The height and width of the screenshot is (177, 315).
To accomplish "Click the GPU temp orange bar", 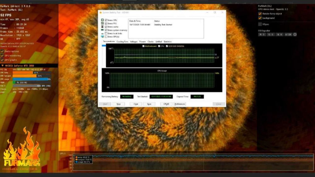I will click(23, 72).
